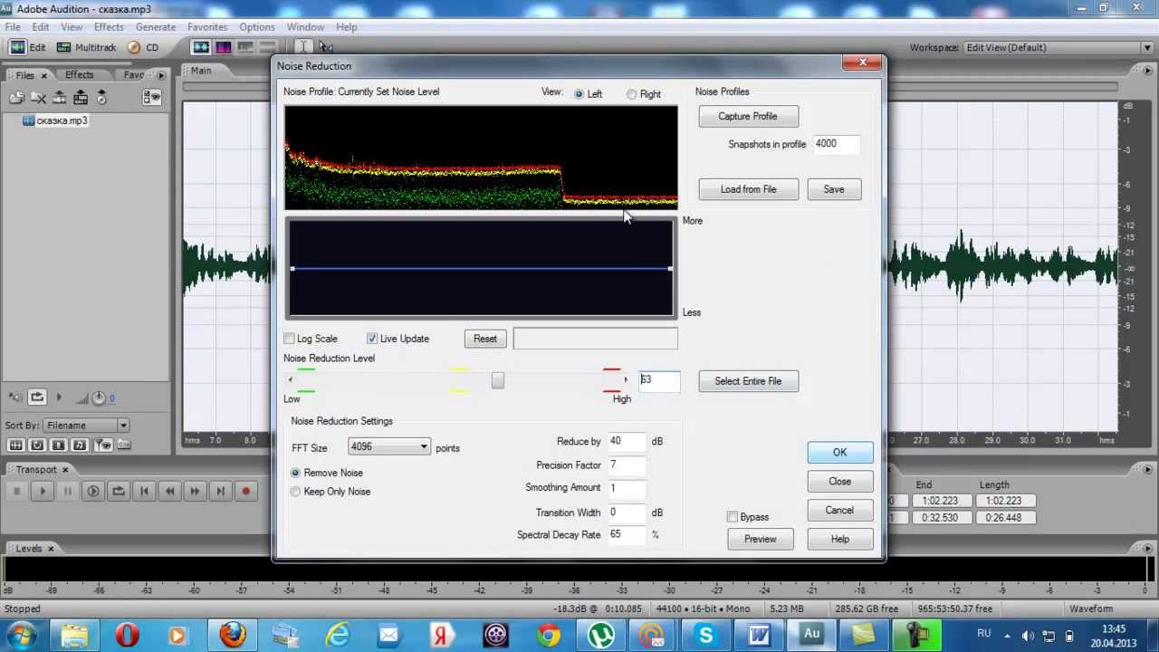
Task: Switch to Multitrack view
Action: [x=87, y=47]
